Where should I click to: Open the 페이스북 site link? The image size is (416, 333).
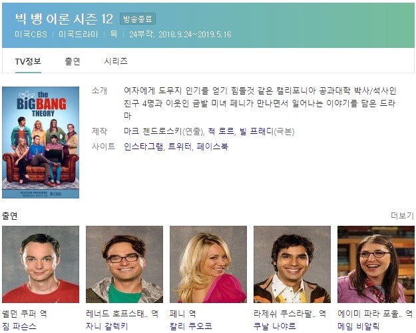(212, 147)
